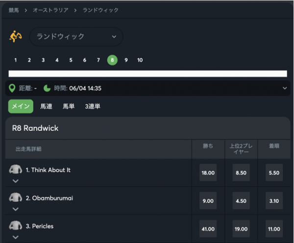Click jockey silk icon for Think About It
294x243 pixels.
tap(16, 169)
